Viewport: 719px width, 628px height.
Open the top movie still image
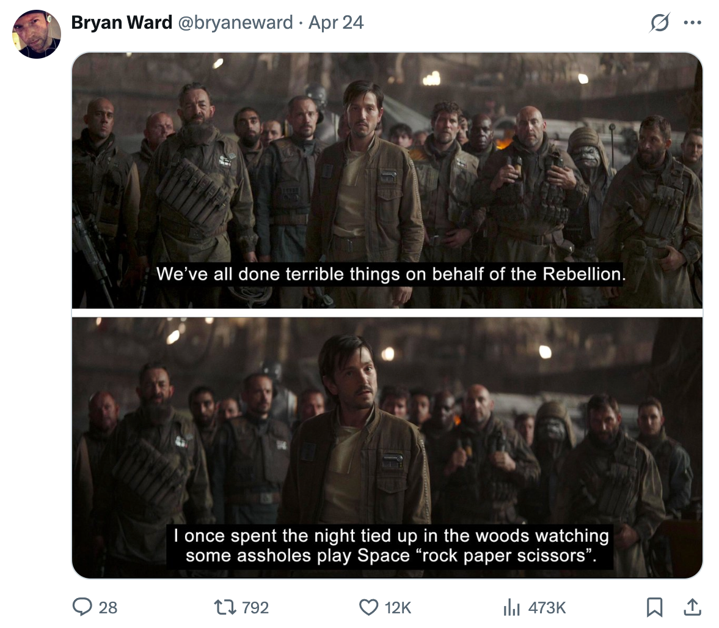pos(387,180)
